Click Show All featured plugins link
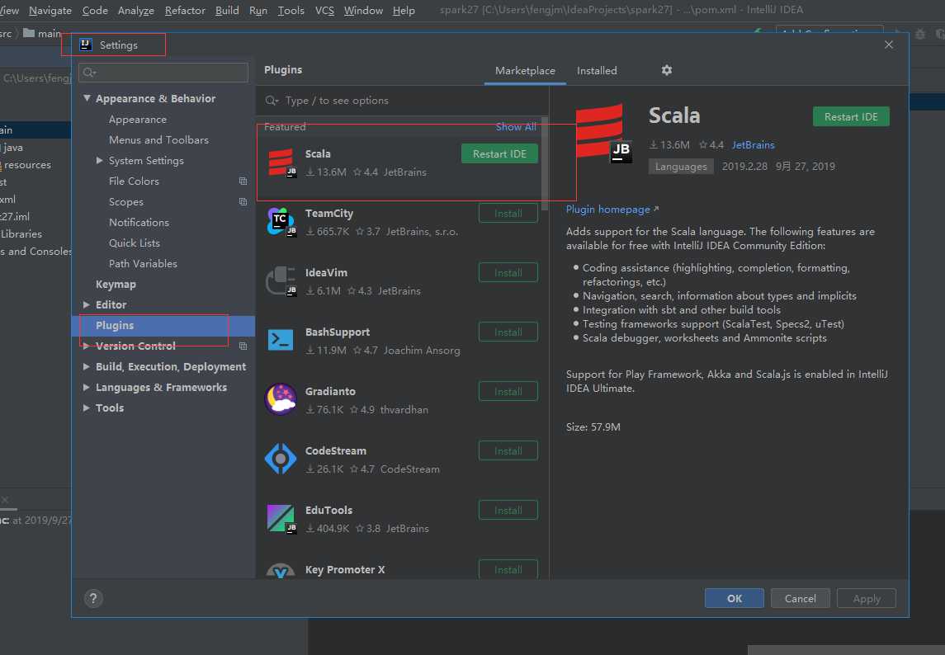 515,126
